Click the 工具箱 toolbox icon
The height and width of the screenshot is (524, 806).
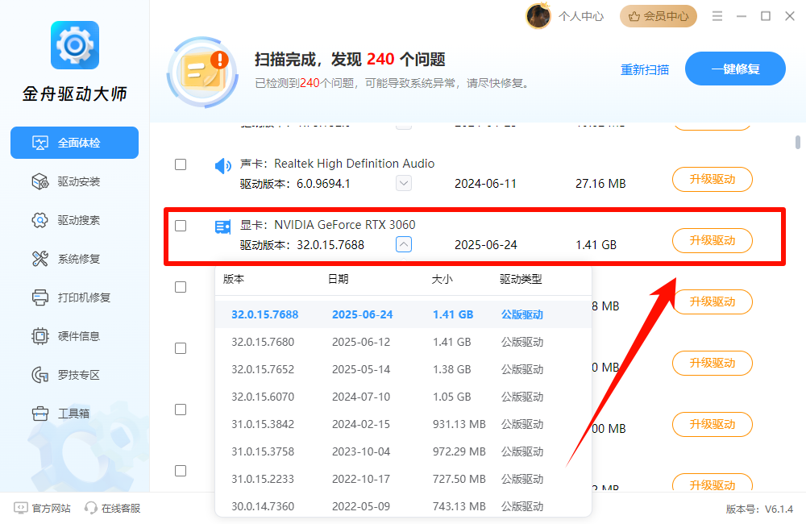(x=40, y=414)
